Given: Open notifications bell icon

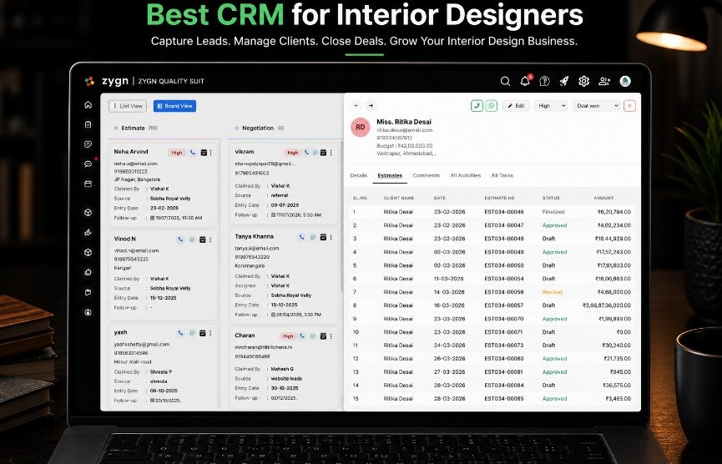Looking at the screenshot, I should [x=525, y=82].
